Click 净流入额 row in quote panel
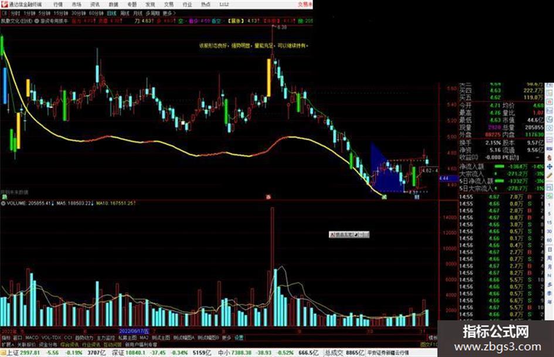The height and width of the screenshot is (357, 554). (x=501, y=166)
